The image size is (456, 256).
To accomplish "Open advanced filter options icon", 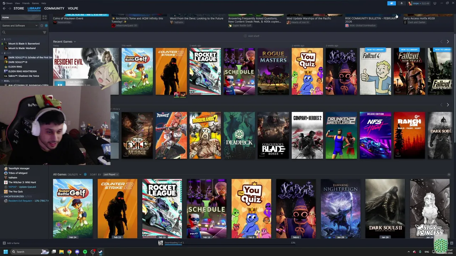I will [45, 32].
